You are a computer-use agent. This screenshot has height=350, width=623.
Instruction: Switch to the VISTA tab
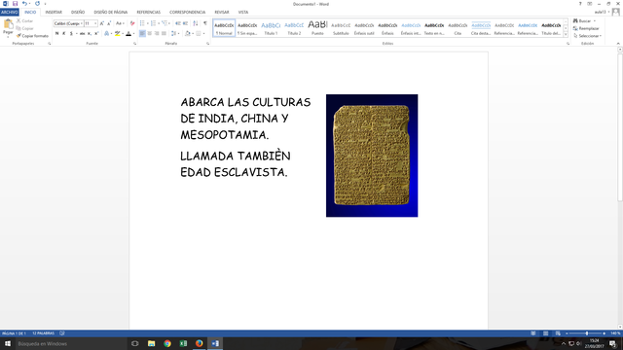pos(243,13)
